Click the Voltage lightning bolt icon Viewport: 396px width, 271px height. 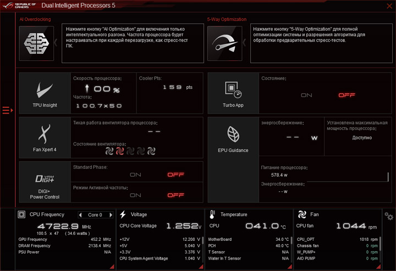(x=123, y=214)
